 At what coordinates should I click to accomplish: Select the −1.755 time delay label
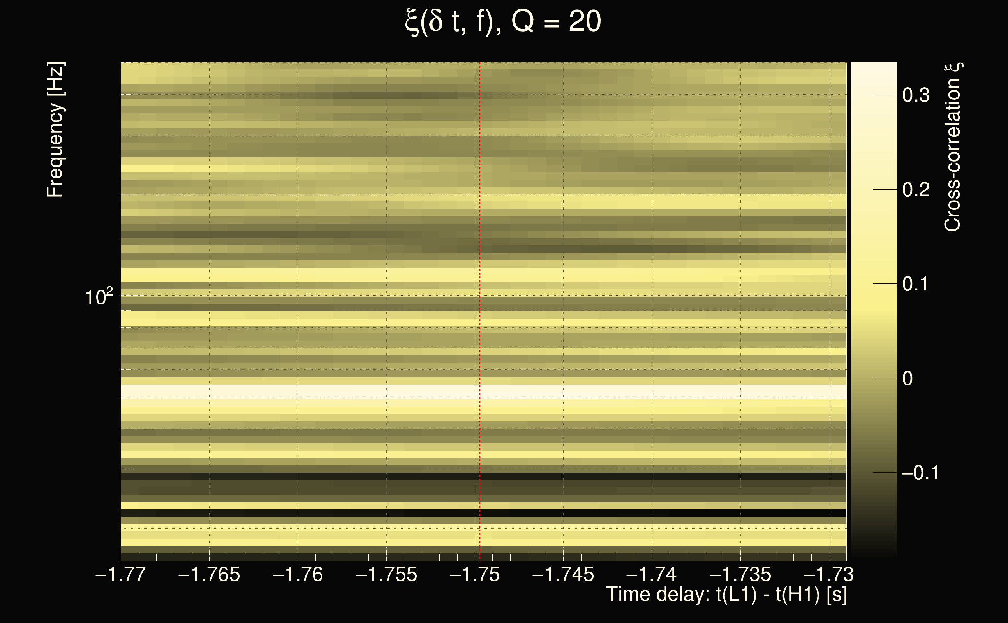tap(386, 574)
